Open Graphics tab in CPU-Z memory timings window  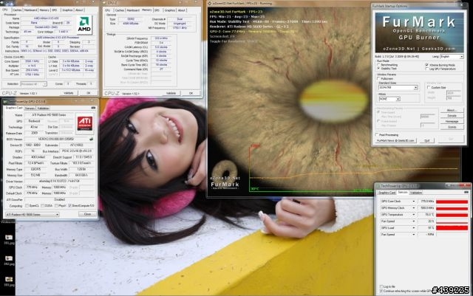[170, 10]
